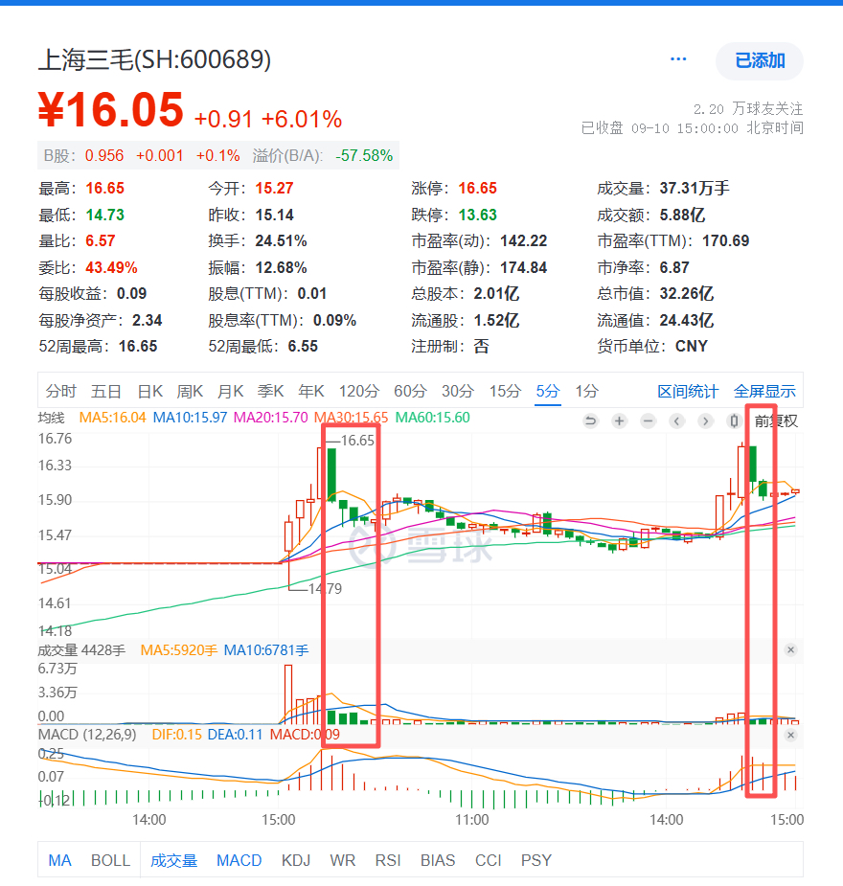Click the 52周最低 6.55 value
The height and width of the screenshot is (886, 843).
point(304,346)
